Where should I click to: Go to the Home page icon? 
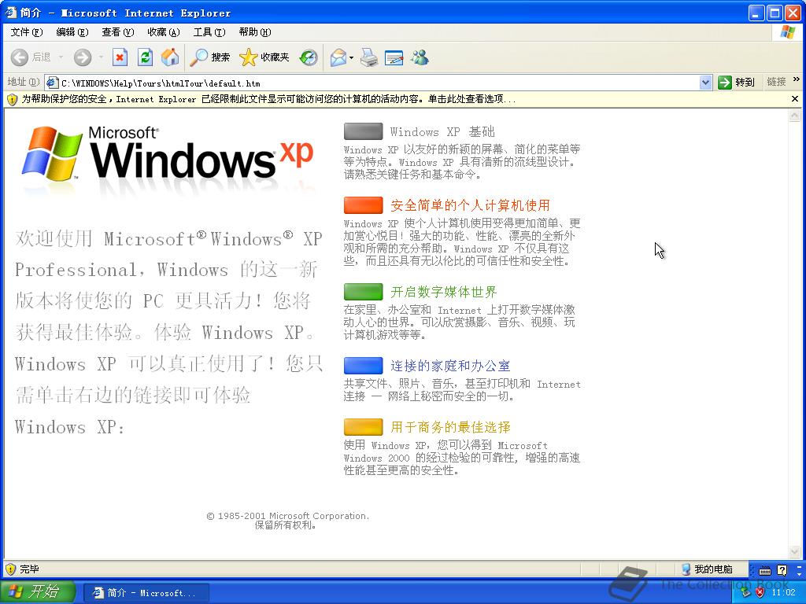pyautogui.click(x=170, y=57)
